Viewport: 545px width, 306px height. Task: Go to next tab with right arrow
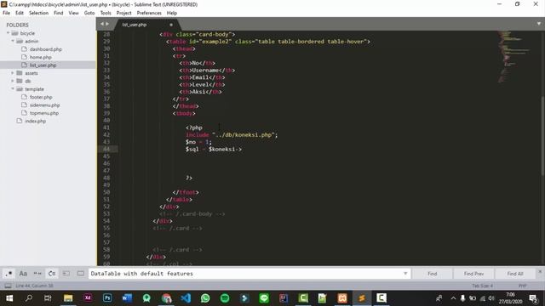[x=107, y=24]
